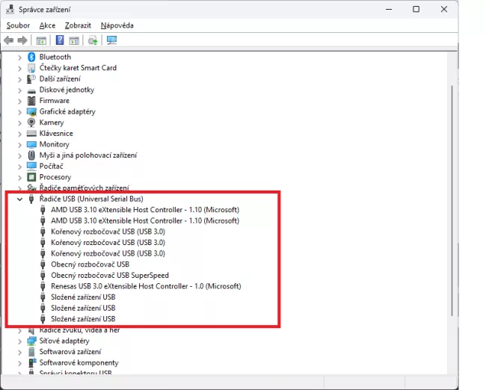Click the update driver toolbar icon
The image size is (486, 390).
(x=93, y=40)
